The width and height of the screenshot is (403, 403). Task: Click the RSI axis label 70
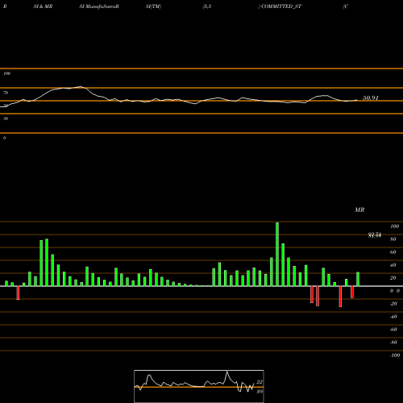6,93
